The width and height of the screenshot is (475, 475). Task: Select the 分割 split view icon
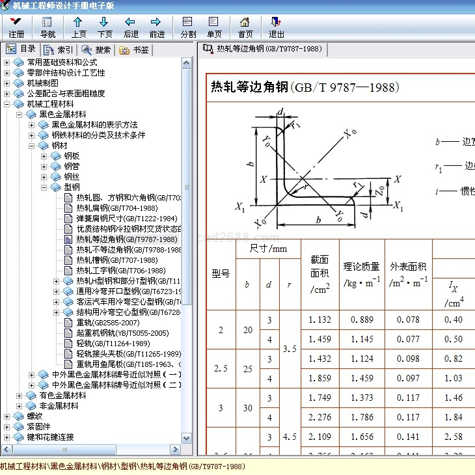coord(188,22)
